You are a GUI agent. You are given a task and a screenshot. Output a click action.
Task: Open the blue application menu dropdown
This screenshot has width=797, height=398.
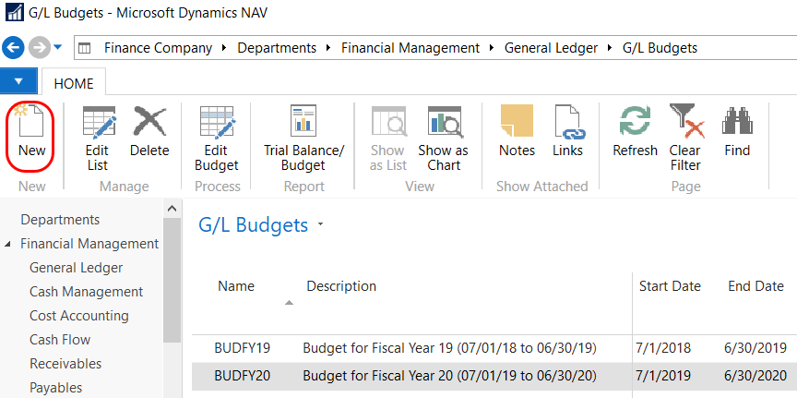pyautogui.click(x=18, y=82)
